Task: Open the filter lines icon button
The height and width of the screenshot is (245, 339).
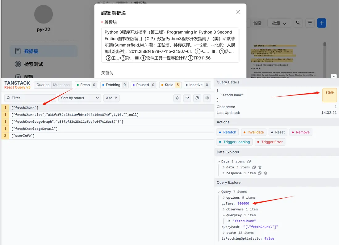Action: point(310,23)
